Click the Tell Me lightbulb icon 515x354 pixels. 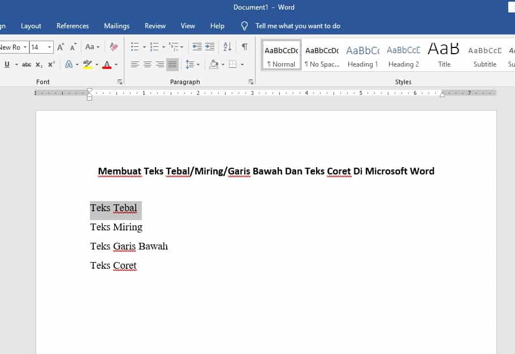pos(244,26)
